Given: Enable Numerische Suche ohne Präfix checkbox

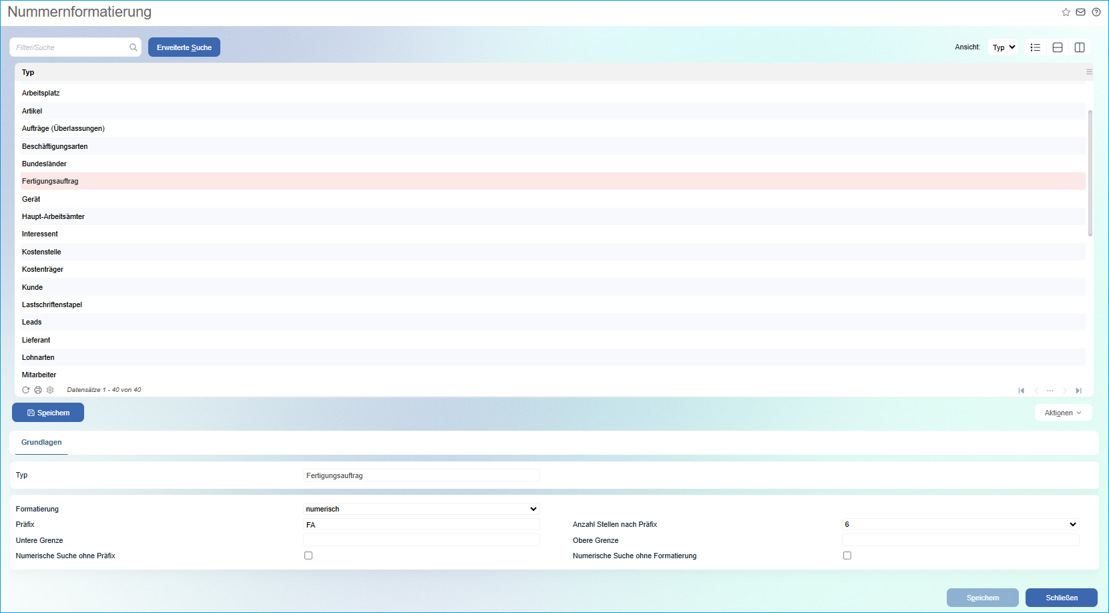Looking at the screenshot, I should [x=308, y=556].
